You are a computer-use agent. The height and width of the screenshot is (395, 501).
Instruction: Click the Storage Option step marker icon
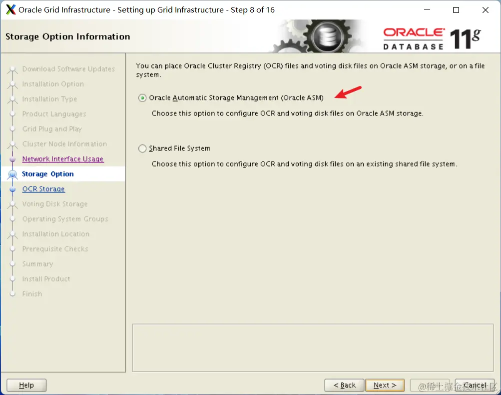[x=12, y=174]
